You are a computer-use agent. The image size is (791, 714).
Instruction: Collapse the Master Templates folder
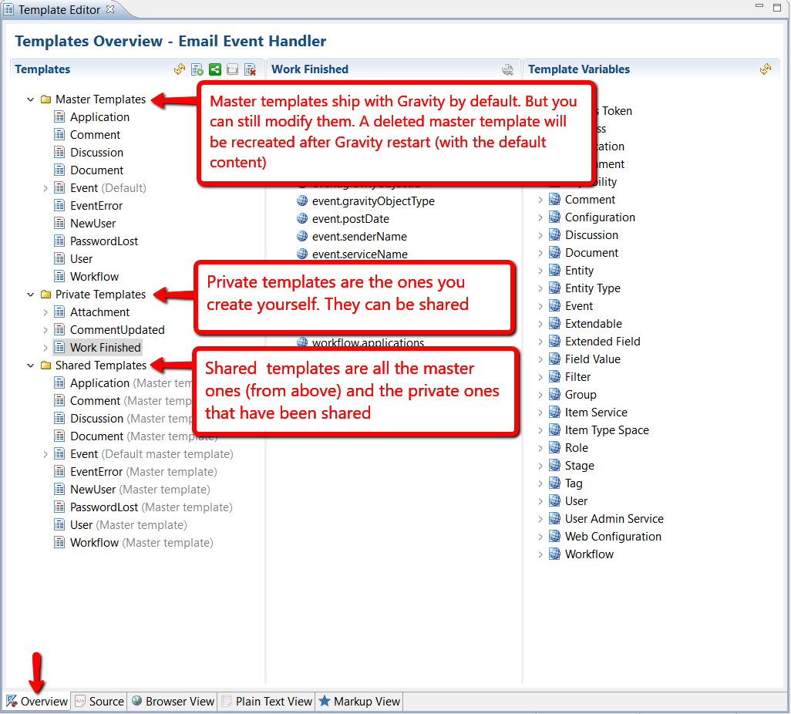point(31,99)
